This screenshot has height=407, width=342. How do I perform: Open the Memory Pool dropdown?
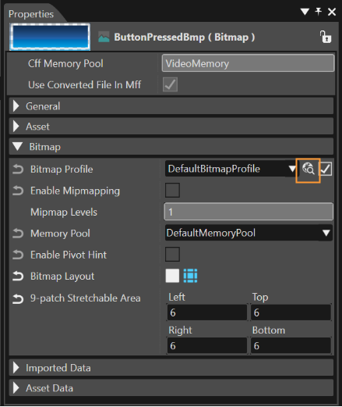(249, 233)
